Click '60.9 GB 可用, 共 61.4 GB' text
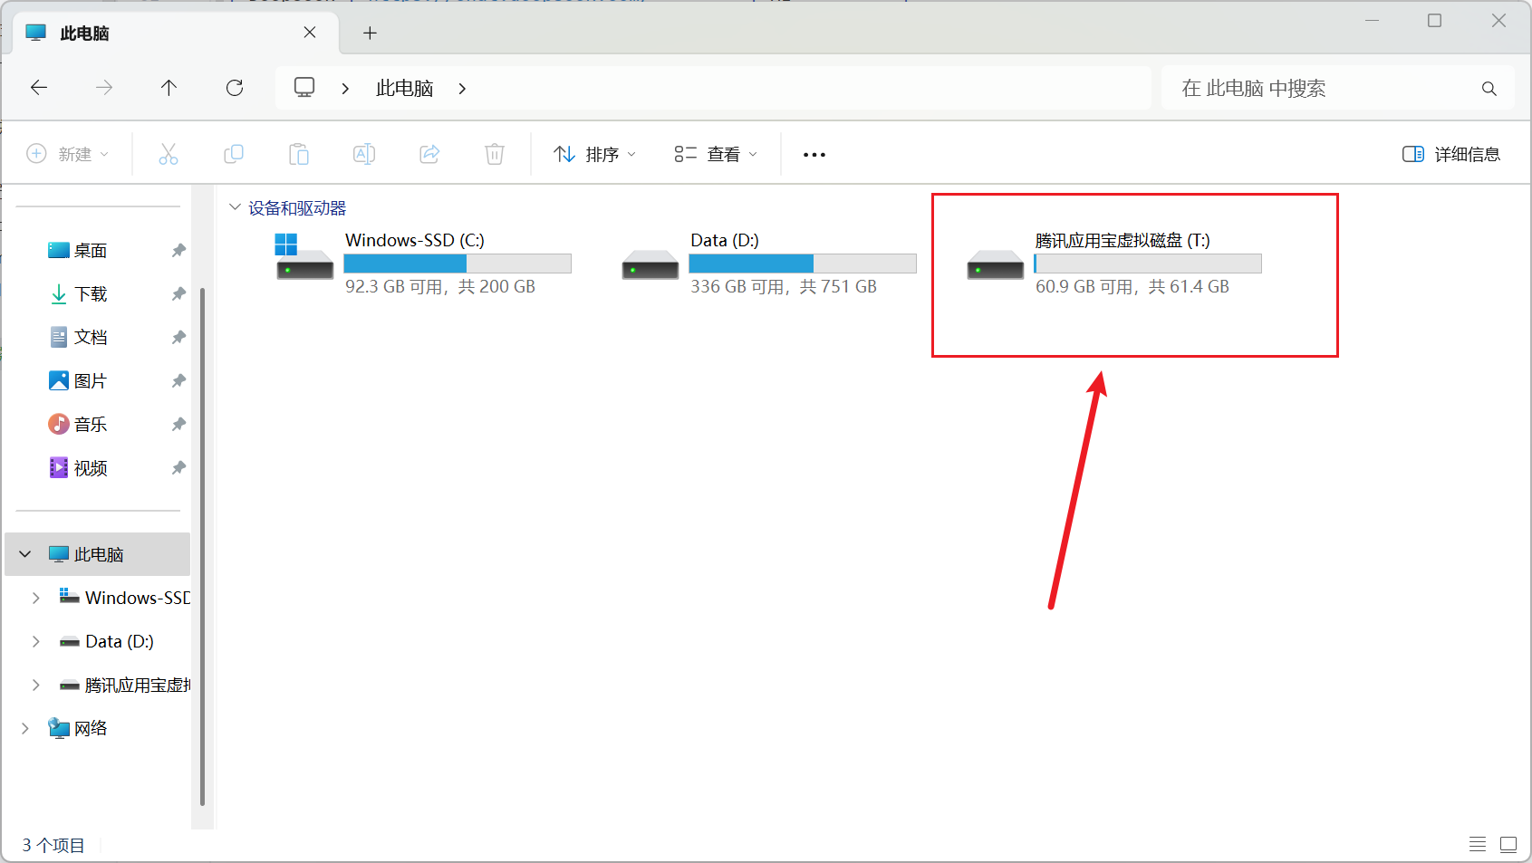 pos(1132,287)
